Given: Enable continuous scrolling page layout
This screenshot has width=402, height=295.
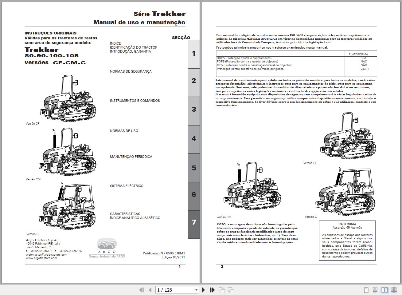Looking at the screenshot, I should point(375,290).
